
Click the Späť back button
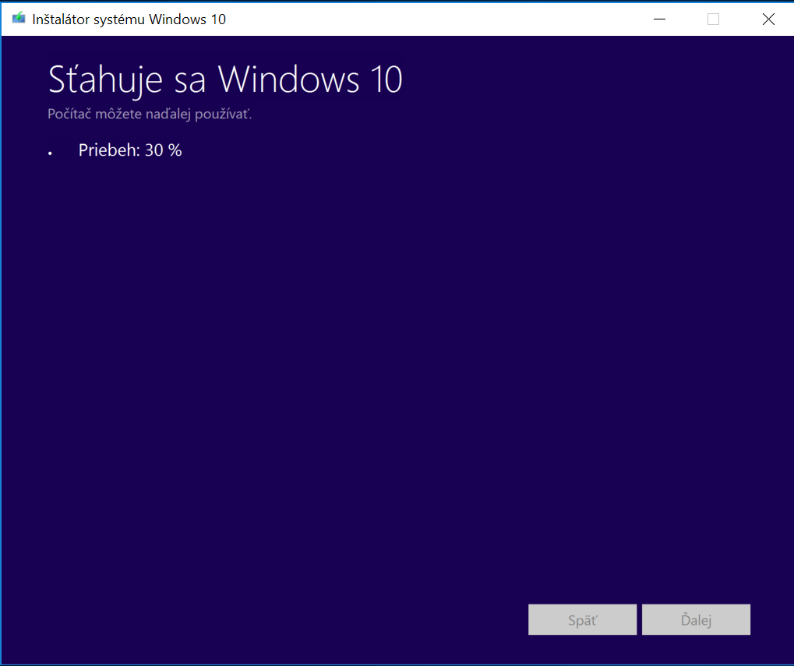pos(582,619)
